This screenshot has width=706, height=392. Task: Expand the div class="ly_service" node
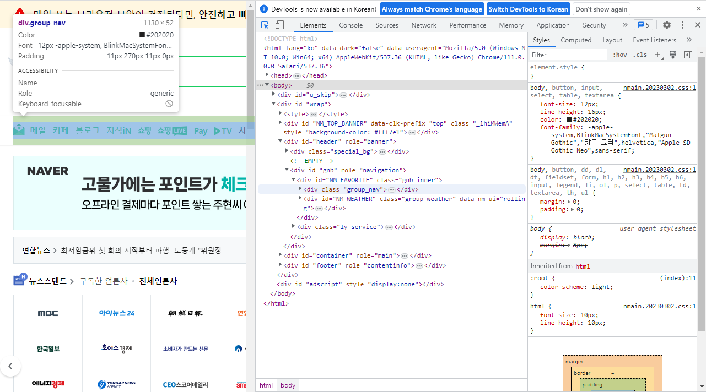pos(293,226)
